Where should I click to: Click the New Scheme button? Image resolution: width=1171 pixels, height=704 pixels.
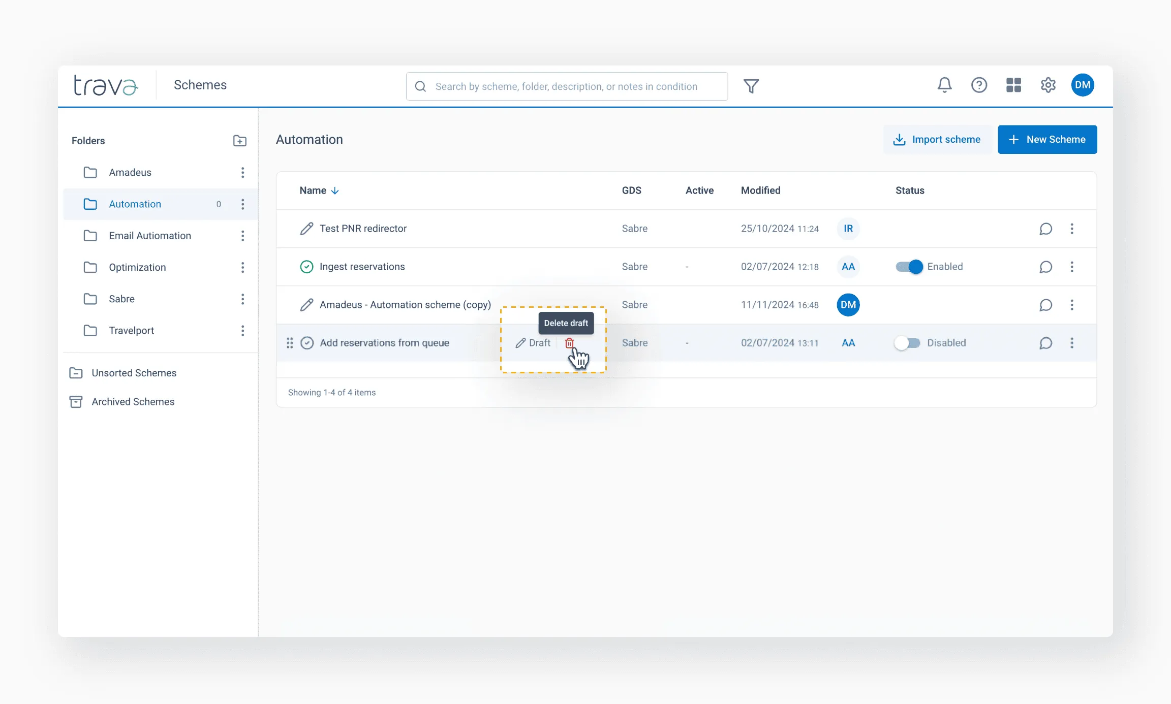[1047, 139]
